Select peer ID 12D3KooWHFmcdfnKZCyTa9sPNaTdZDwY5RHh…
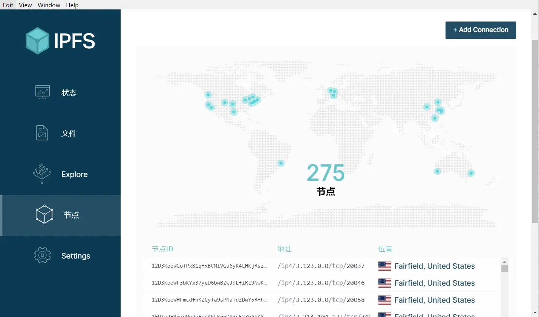Viewport: 539px width, 317px height. click(x=210, y=300)
